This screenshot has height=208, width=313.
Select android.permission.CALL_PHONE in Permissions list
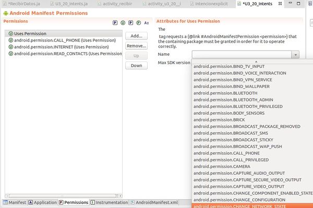pyautogui.click(x=64, y=40)
